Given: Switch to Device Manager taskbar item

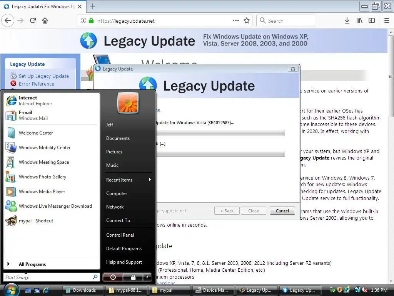Looking at the screenshot, I should (213, 290).
